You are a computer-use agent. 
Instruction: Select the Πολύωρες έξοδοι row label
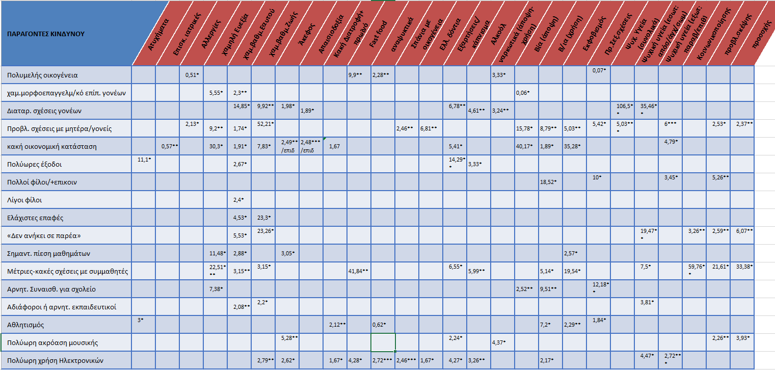coord(66,164)
